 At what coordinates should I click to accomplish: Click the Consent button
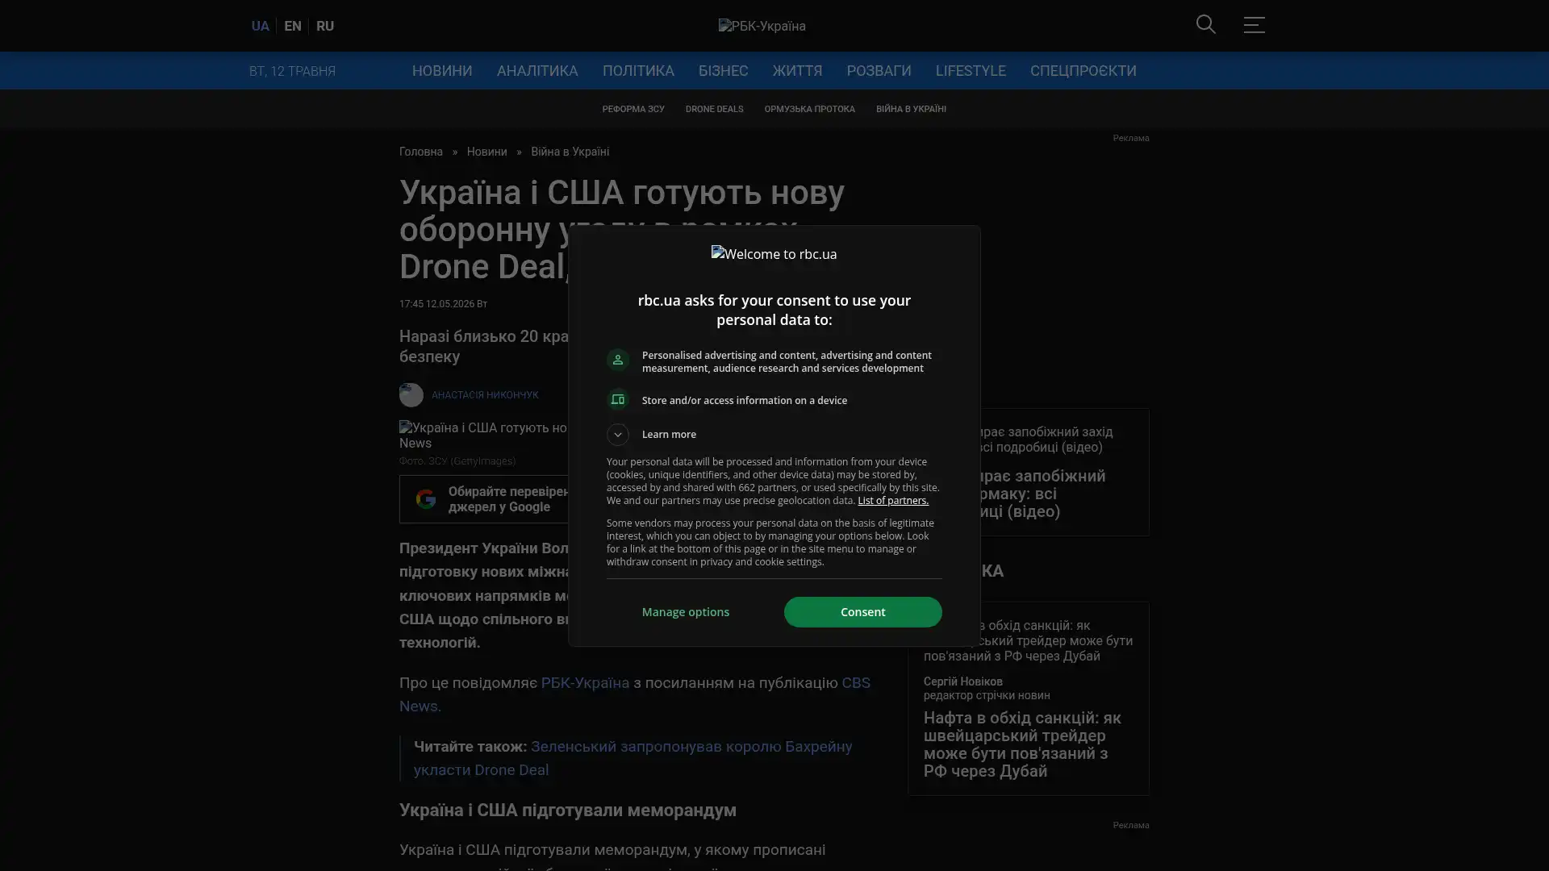[862, 612]
